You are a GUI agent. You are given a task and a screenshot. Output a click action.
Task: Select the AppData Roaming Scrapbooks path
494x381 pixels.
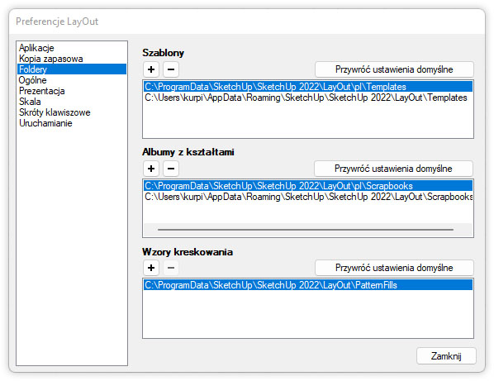(308, 197)
